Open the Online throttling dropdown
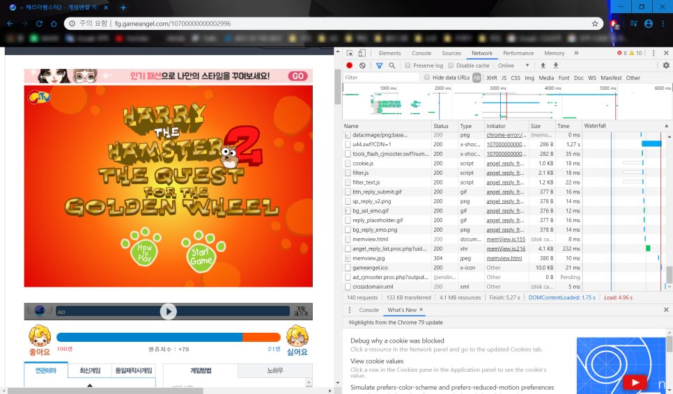Image resolution: width=673 pixels, height=394 pixels. pos(513,65)
